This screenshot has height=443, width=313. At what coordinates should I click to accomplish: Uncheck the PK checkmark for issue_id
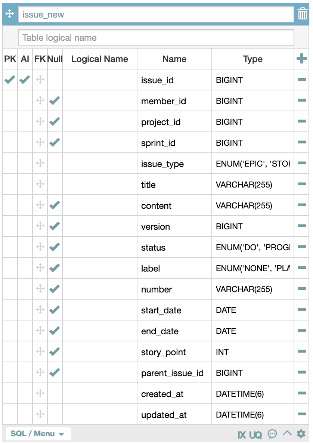coord(10,80)
